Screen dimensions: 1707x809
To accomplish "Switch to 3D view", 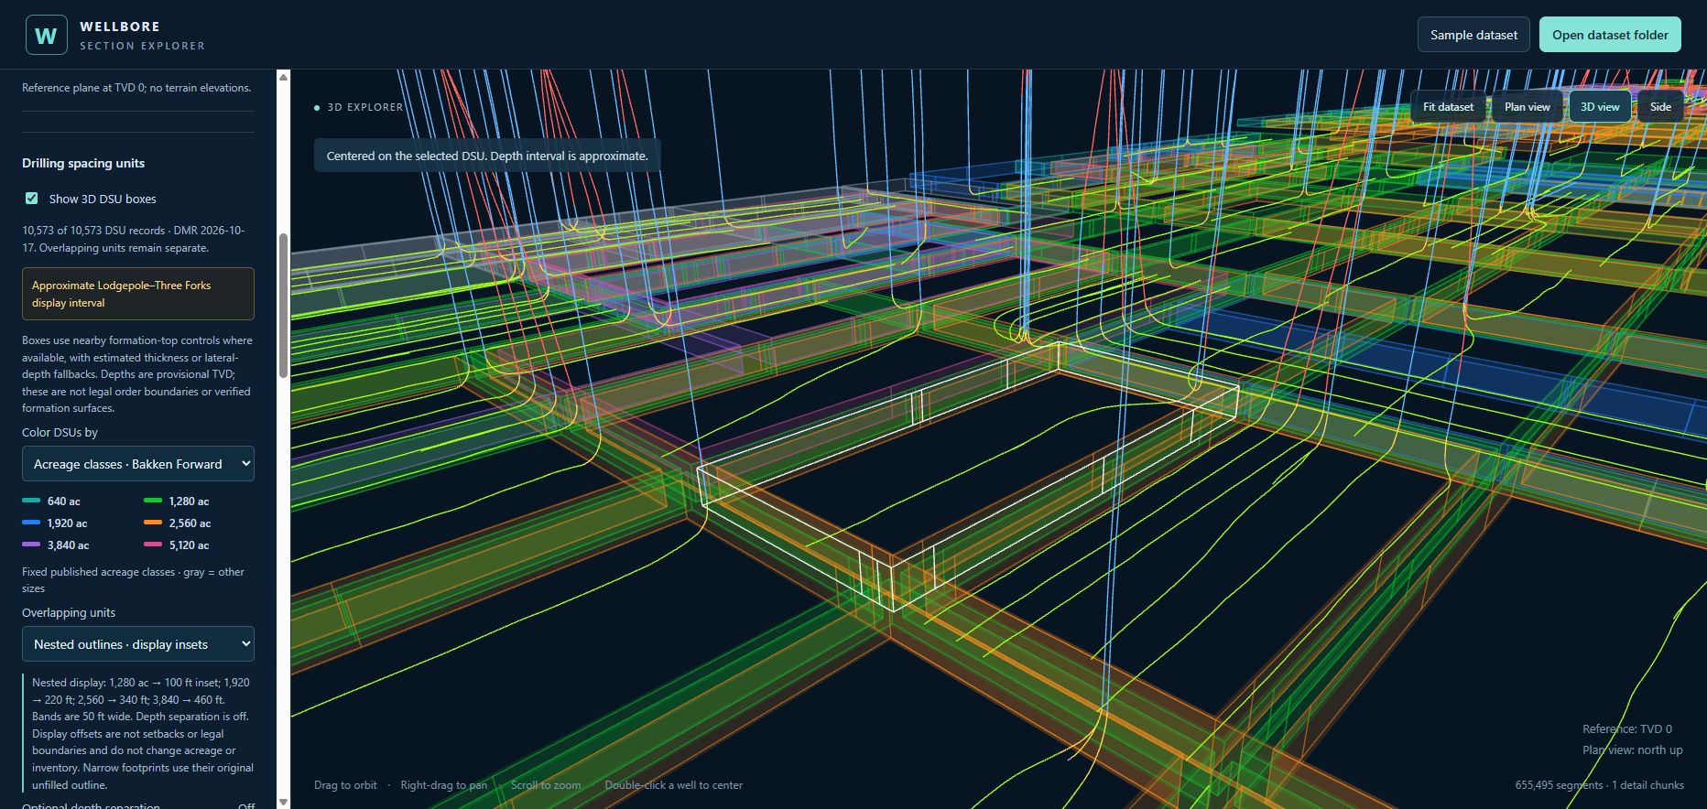I will click(x=1600, y=107).
